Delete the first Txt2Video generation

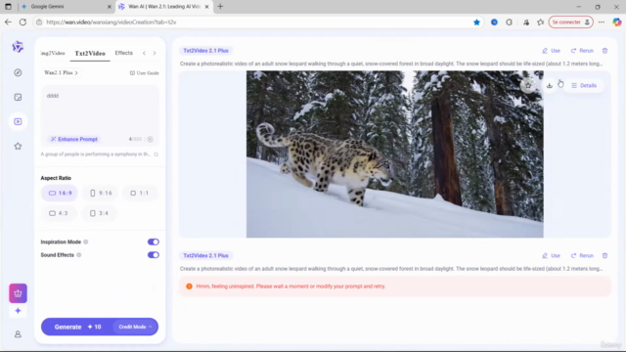pos(604,51)
